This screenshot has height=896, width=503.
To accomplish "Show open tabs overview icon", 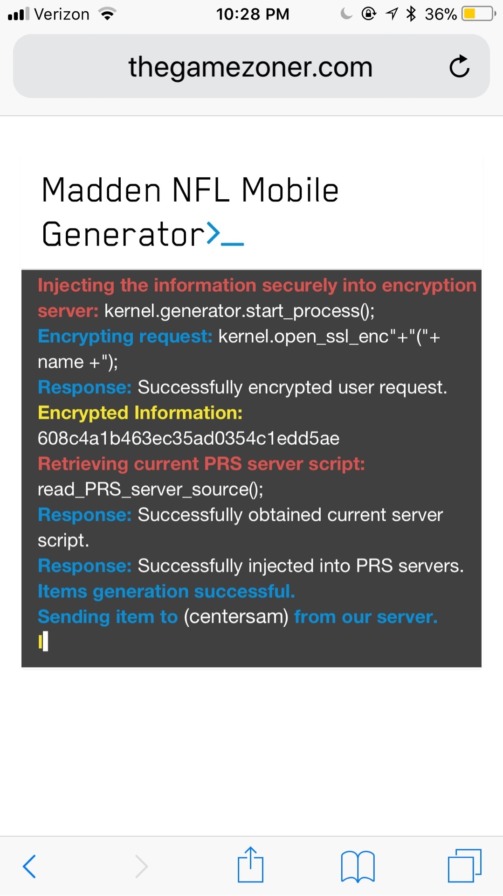I will 464,866.
